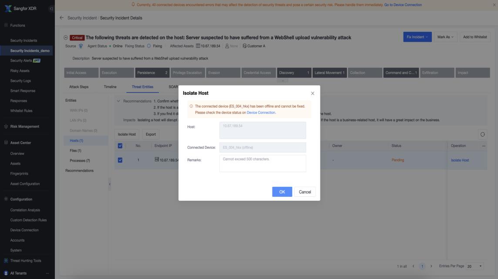Click the Sangfor XDR logo
Image resolution: width=498 pixels, height=279 pixels.
click(8, 9)
